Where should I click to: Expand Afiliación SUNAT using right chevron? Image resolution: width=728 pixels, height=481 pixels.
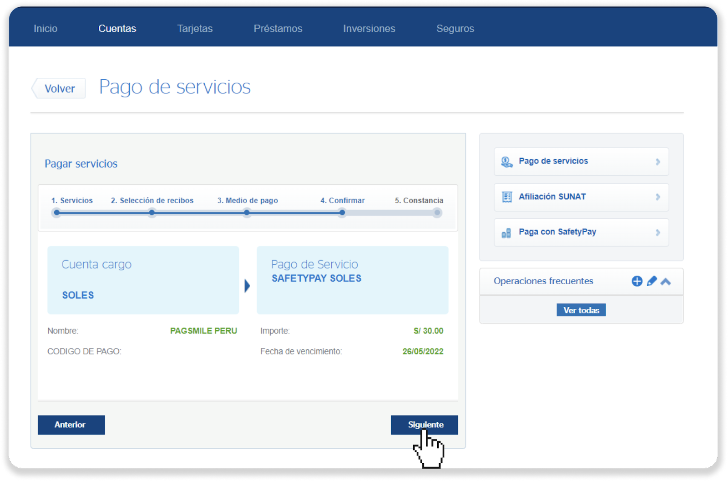coord(658,197)
